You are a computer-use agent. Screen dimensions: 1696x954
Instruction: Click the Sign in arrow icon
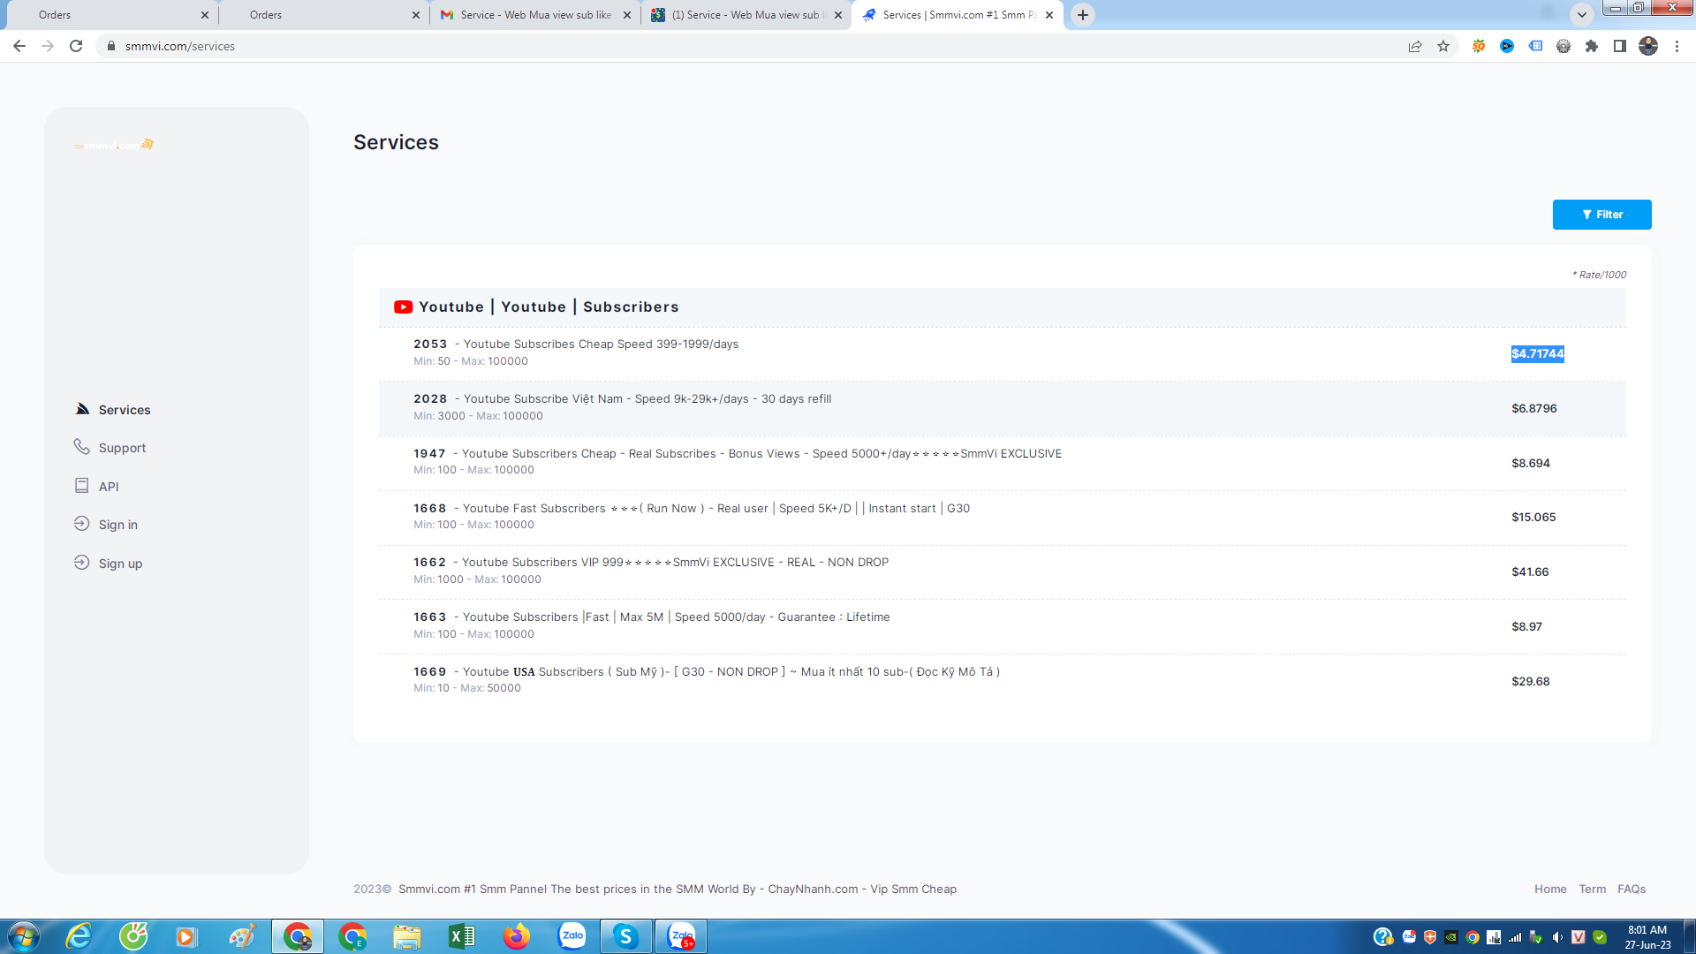(81, 524)
